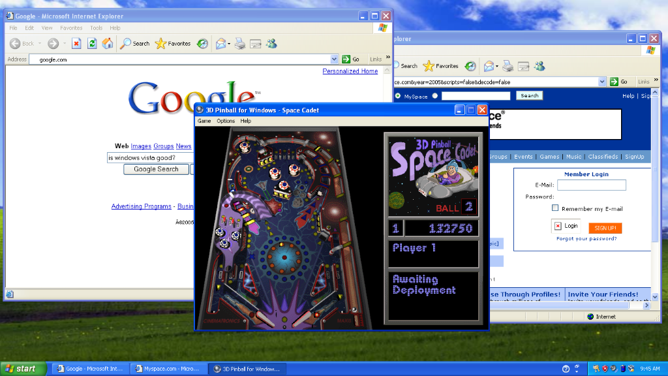The width and height of the screenshot is (668, 376).
Task: Switch to Myspace.com taskbar button
Action: click(168, 369)
